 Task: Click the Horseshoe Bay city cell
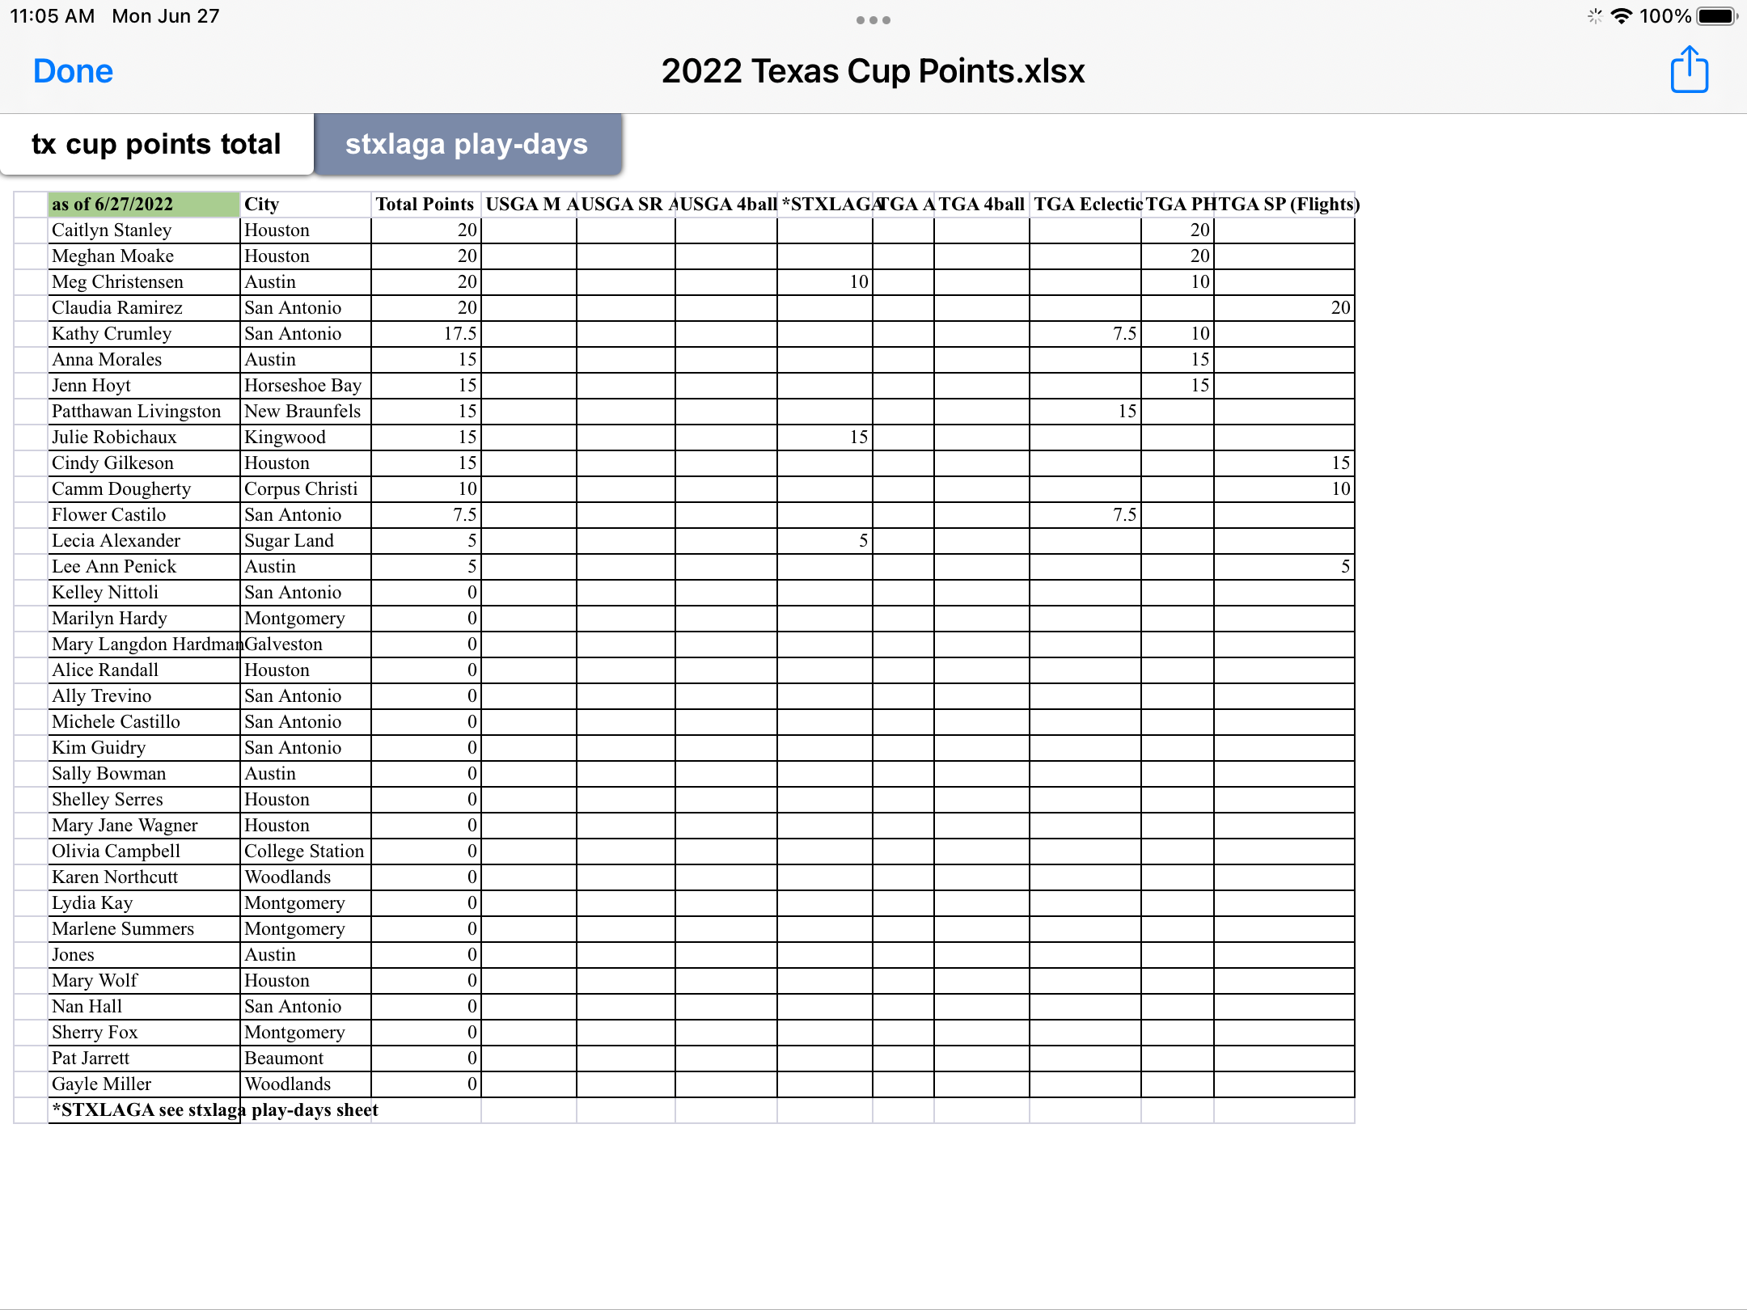coord(305,386)
